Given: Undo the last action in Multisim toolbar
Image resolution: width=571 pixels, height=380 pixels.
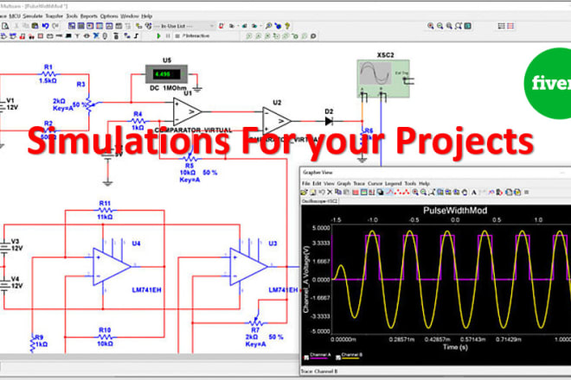Looking at the screenshot, I should click(45, 26).
